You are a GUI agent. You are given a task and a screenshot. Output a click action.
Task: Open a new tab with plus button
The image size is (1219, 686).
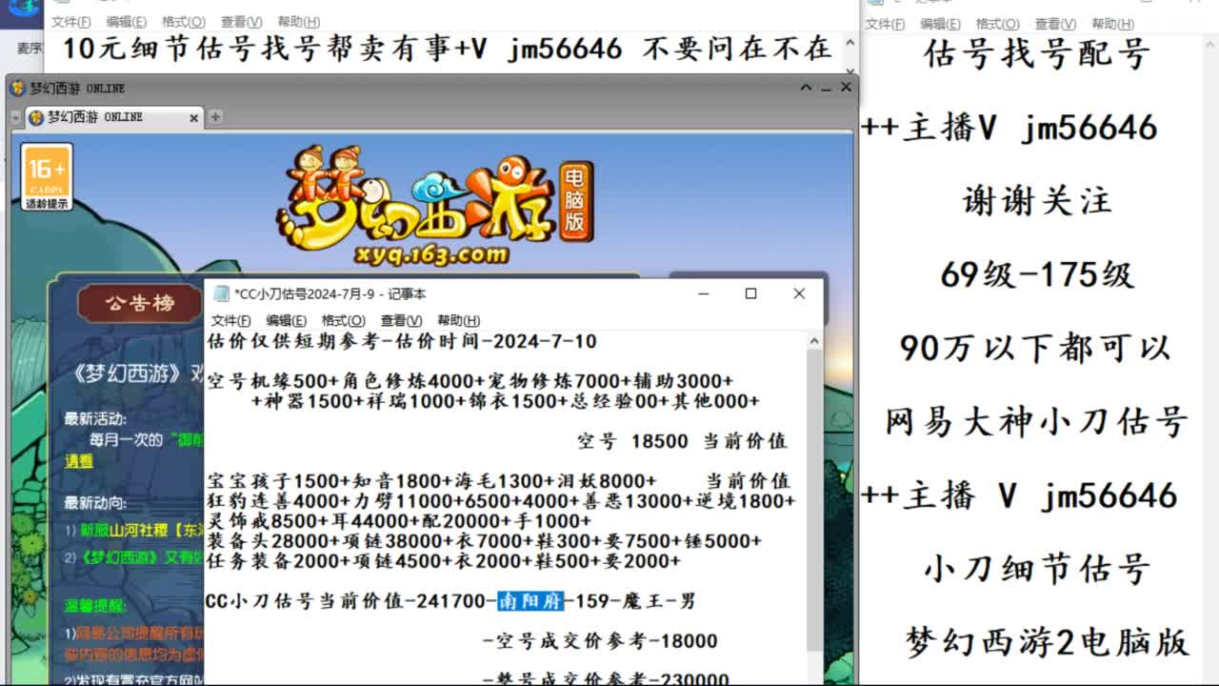point(215,117)
